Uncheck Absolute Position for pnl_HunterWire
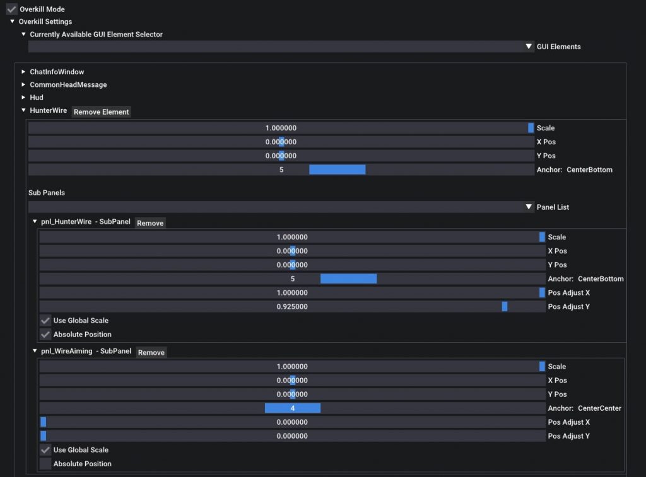Viewport: 646px width, 477px height. 45,335
